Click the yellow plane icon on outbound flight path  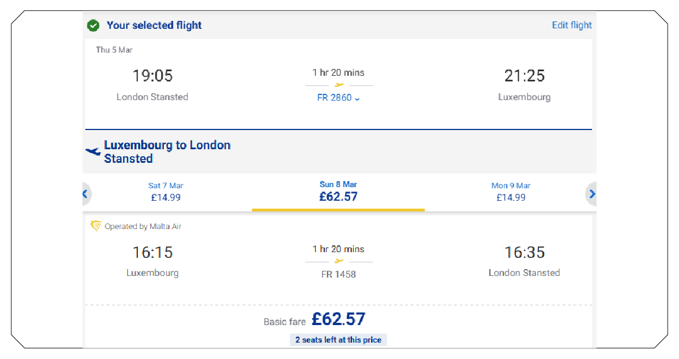(x=338, y=84)
